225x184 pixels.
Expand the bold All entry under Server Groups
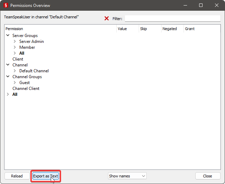click(x=15, y=53)
